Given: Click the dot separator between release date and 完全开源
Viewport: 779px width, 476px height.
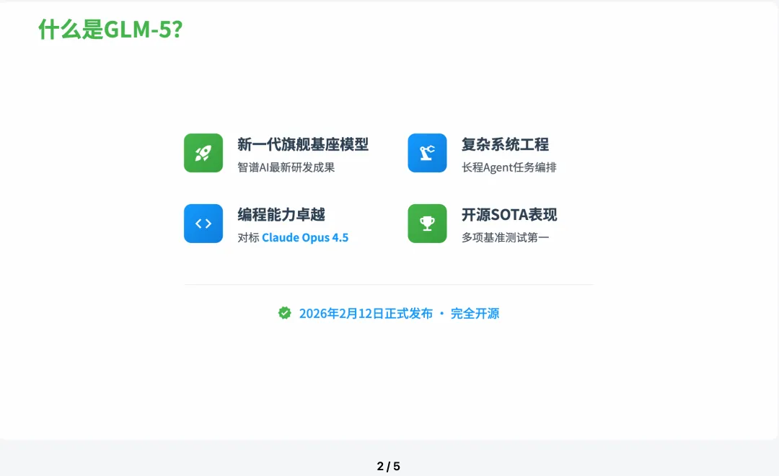Looking at the screenshot, I should coord(441,314).
